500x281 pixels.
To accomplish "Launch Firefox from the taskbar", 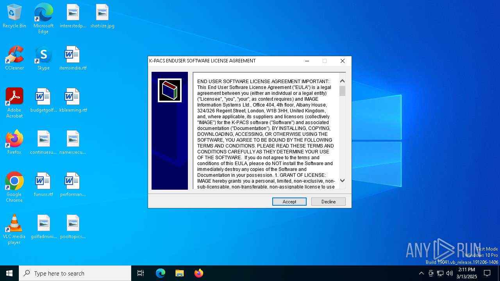I will click(198, 273).
